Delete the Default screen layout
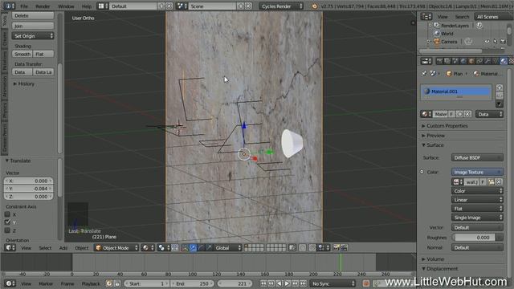Screen dimensions: 514x289 (x=169, y=6)
